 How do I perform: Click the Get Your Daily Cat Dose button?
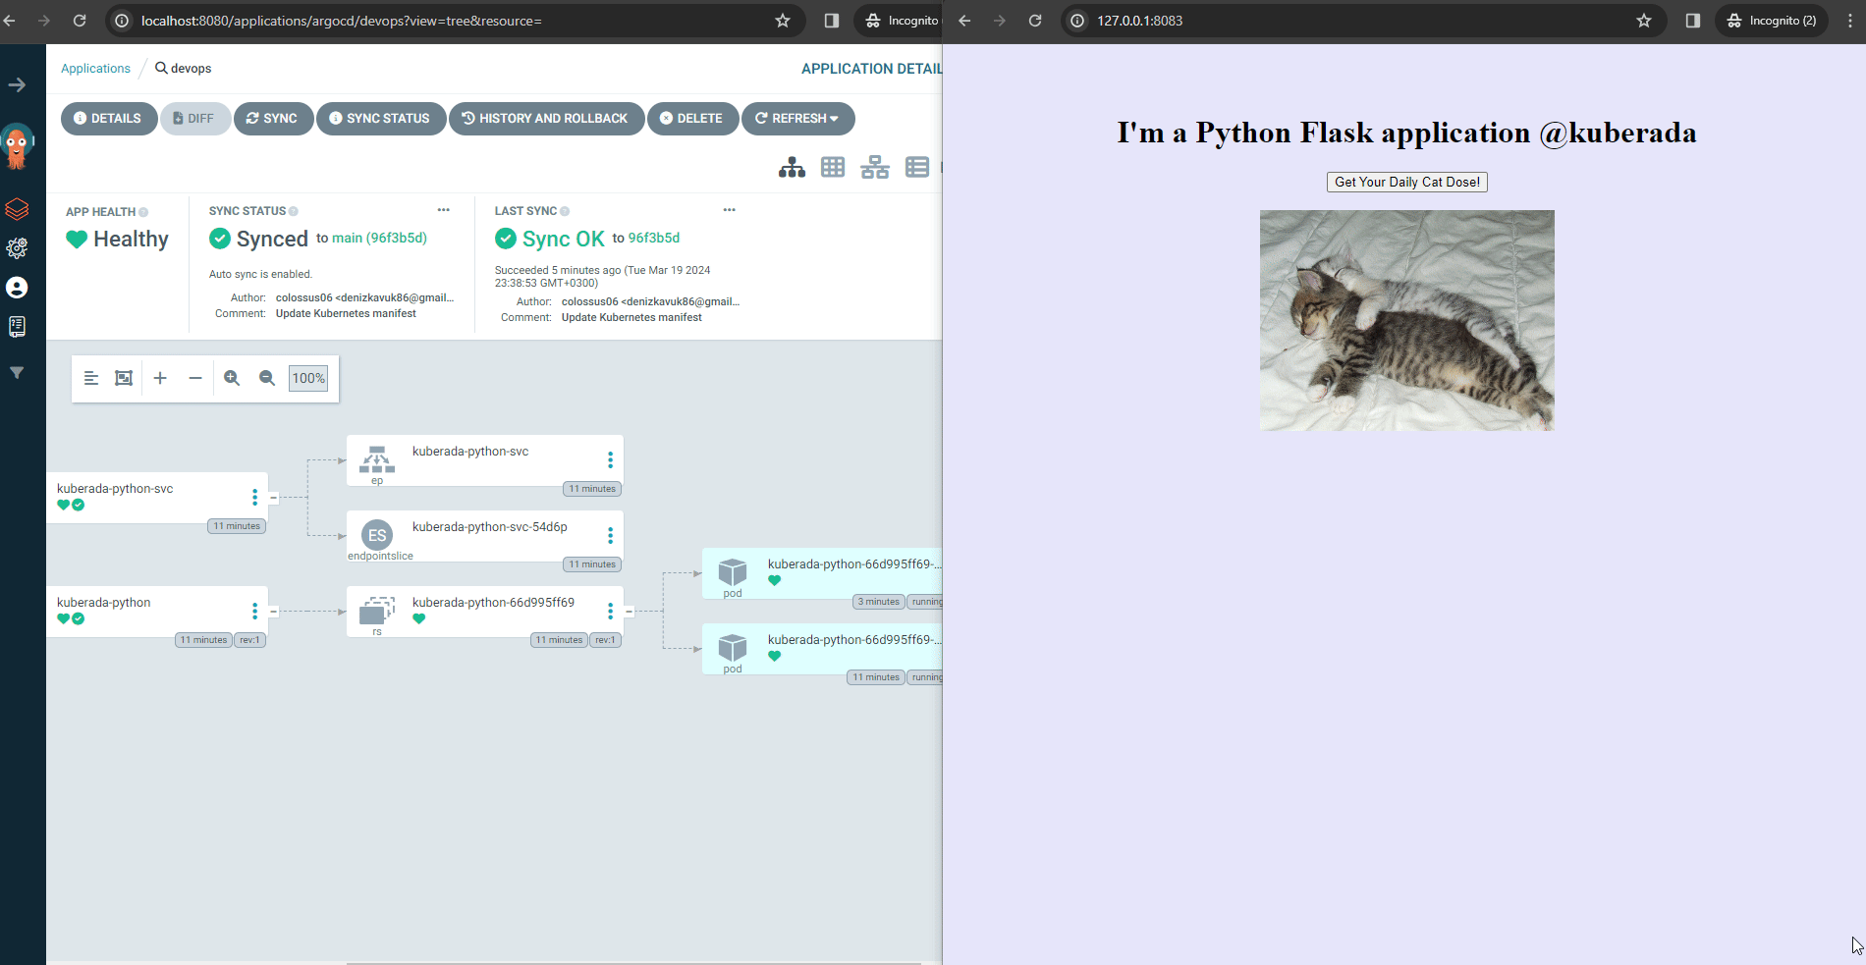click(1406, 183)
